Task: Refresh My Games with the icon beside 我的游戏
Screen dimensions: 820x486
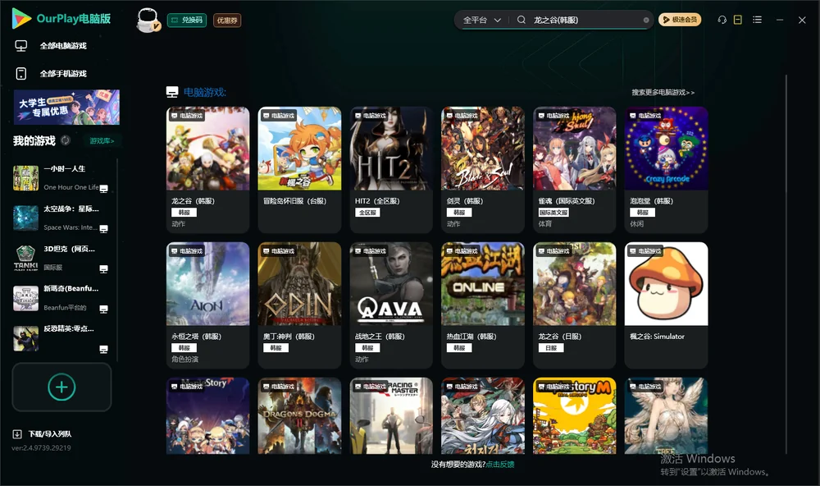Action: [x=66, y=140]
